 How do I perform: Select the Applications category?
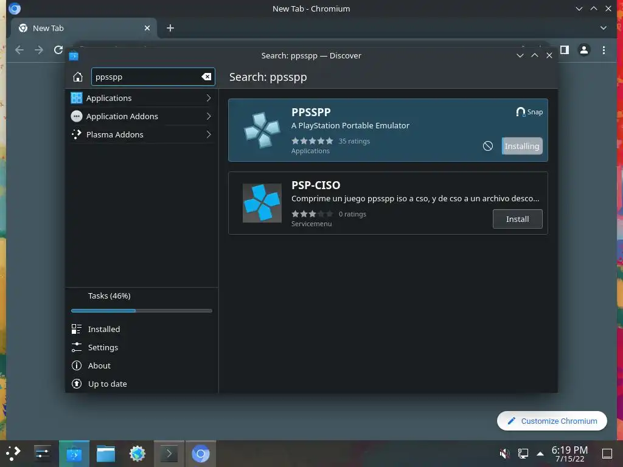142,98
